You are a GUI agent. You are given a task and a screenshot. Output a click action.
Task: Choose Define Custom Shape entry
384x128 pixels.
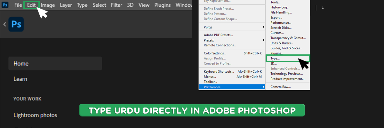point(220,19)
